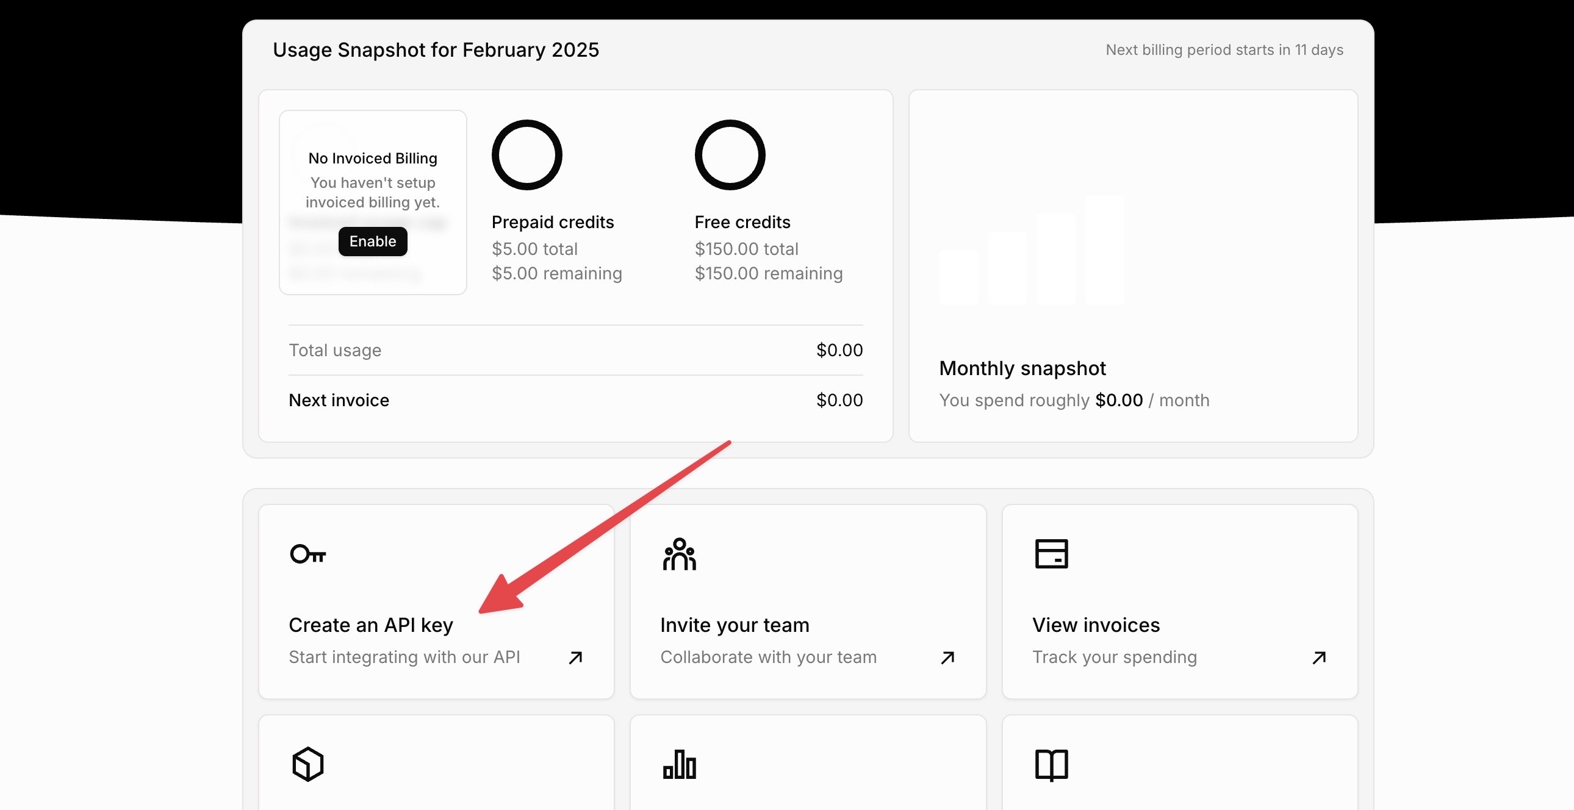The height and width of the screenshot is (810, 1574).
Task: Click the Prepaid credits ring indicator
Action: 526,154
